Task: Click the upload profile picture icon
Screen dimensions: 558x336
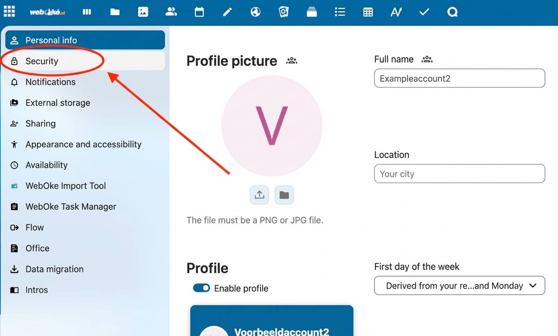Action: click(x=259, y=195)
